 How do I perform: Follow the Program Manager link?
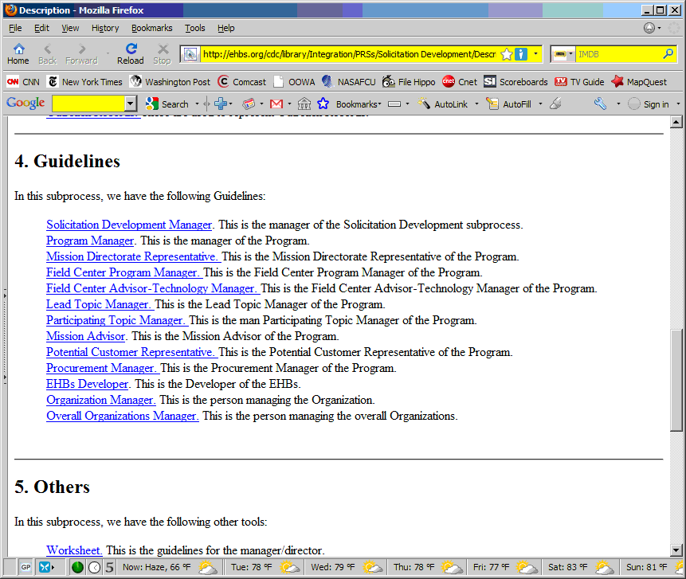pyautogui.click(x=90, y=241)
